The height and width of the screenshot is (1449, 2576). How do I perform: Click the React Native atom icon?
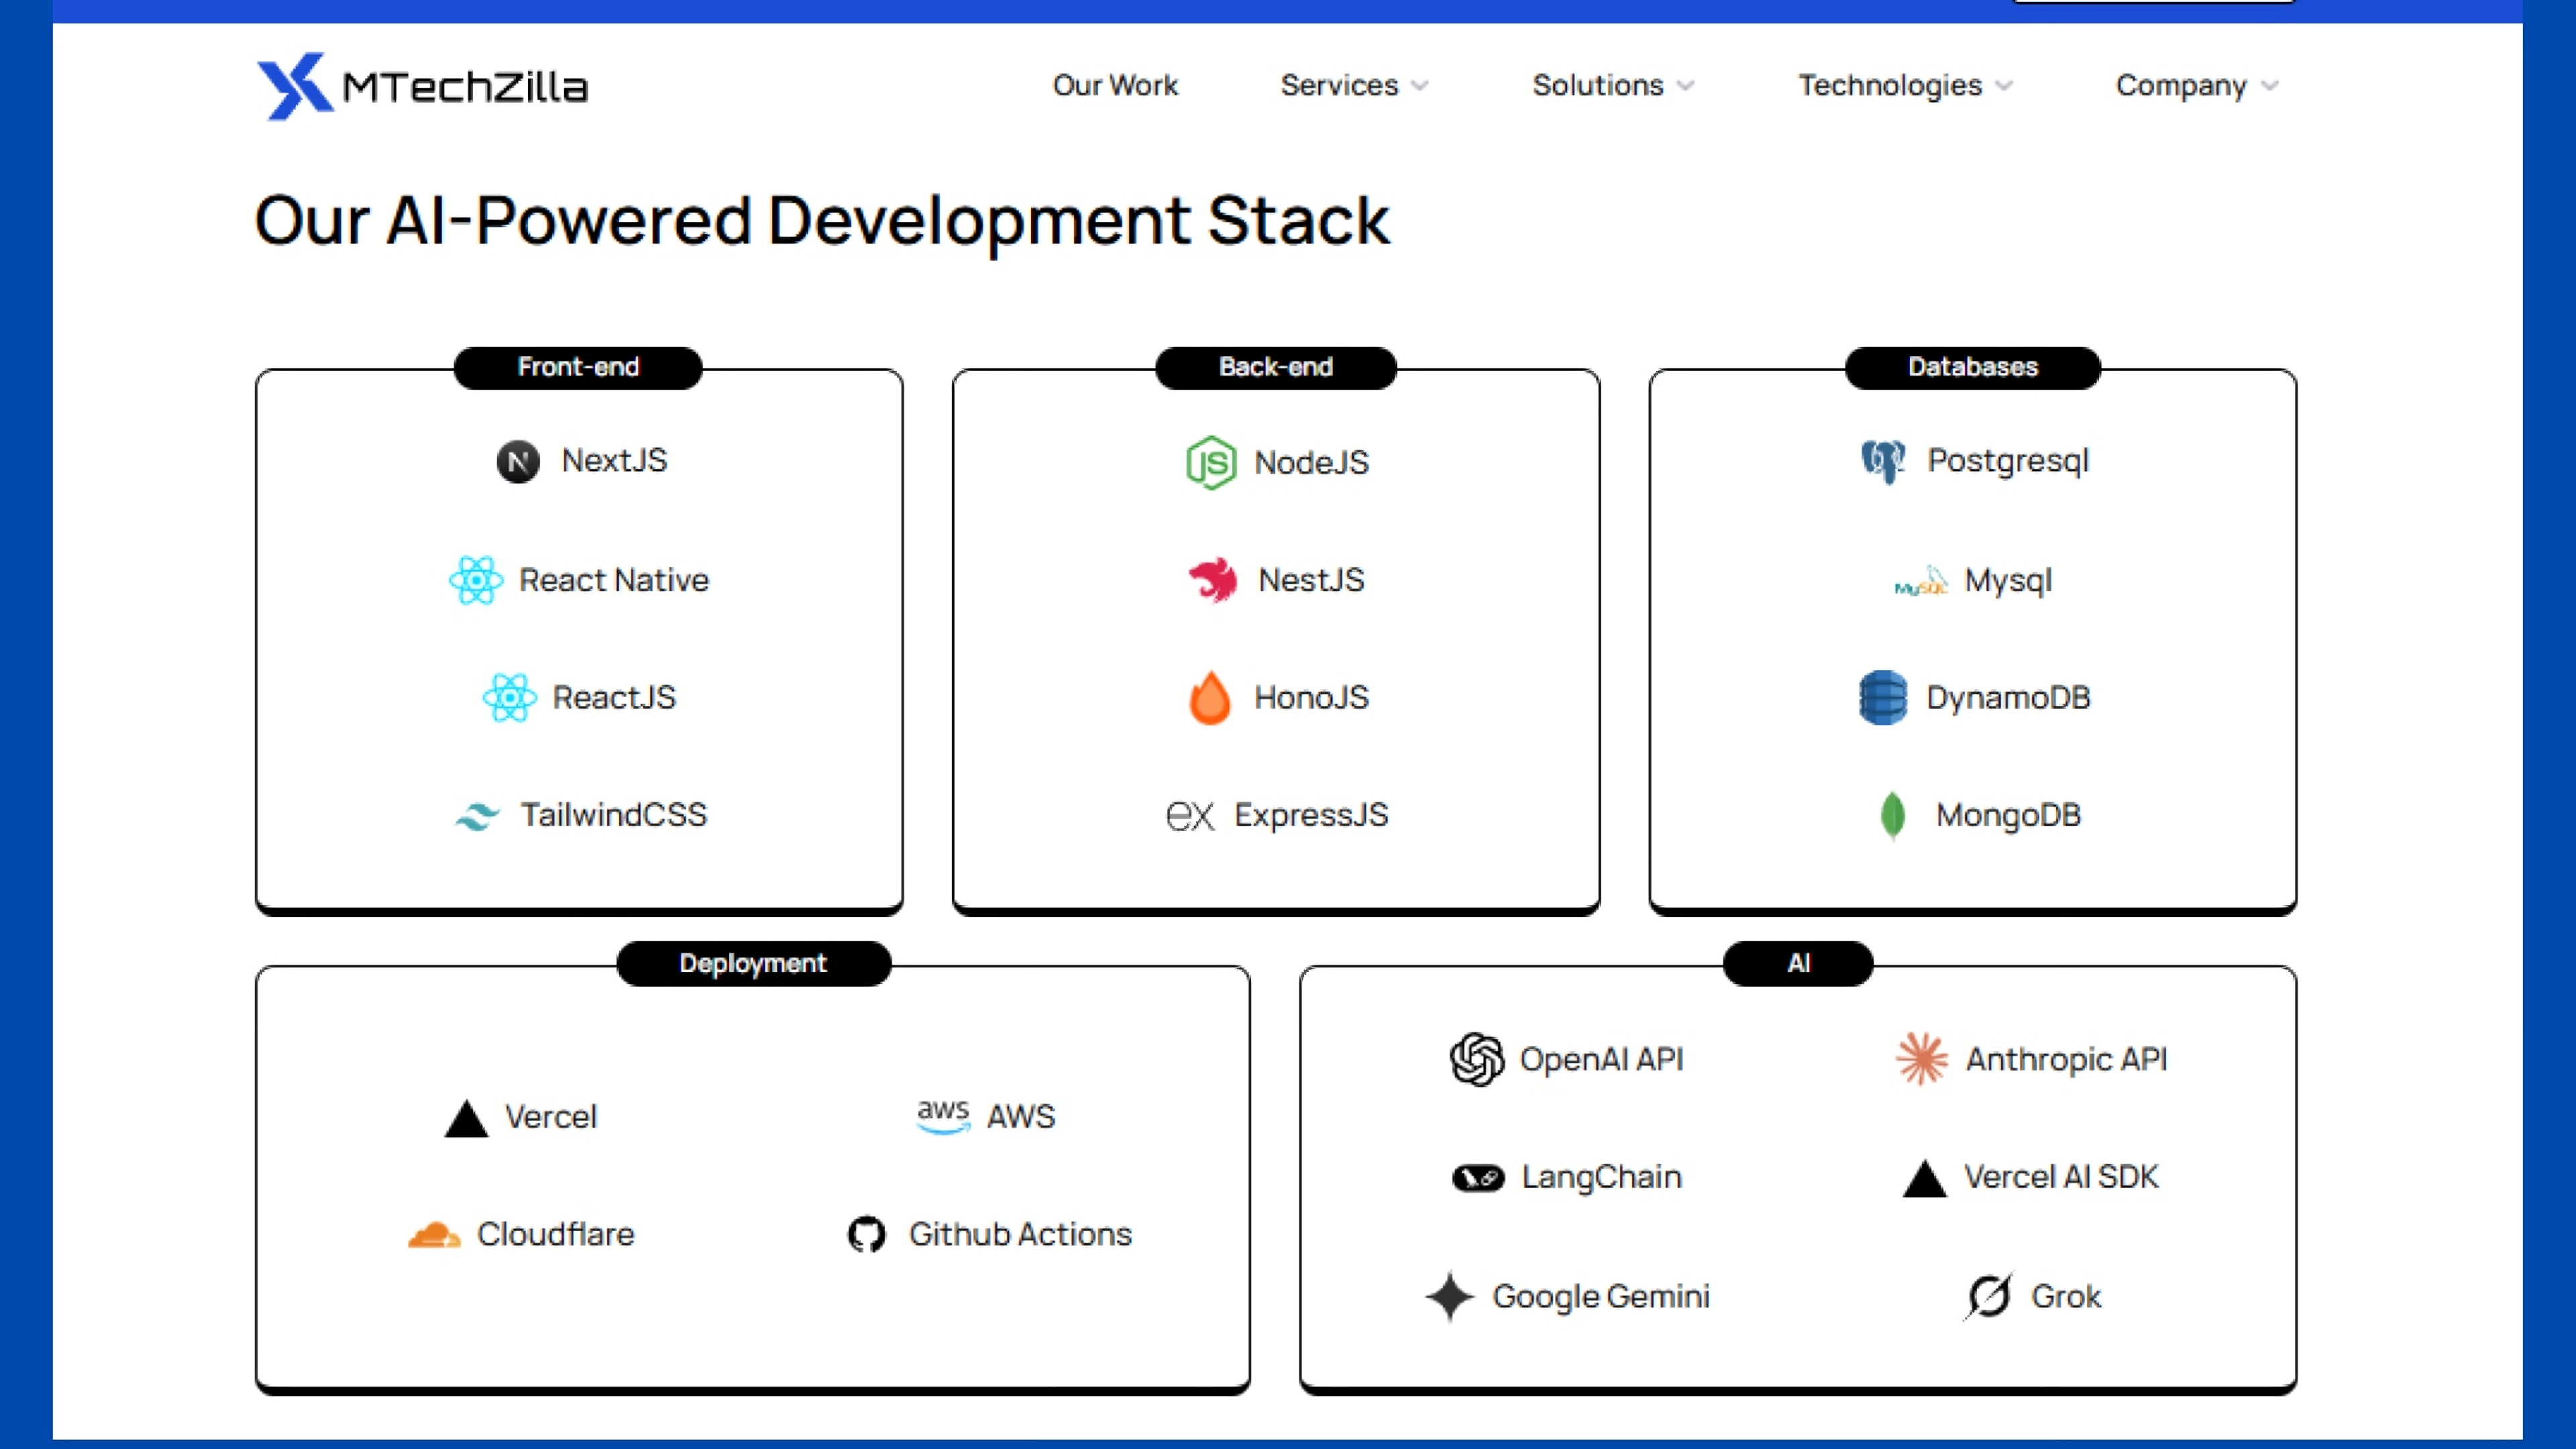[x=477, y=579]
